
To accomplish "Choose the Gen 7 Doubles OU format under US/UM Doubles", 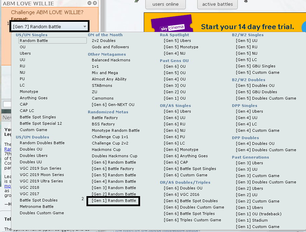I will [x=31, y=149].
